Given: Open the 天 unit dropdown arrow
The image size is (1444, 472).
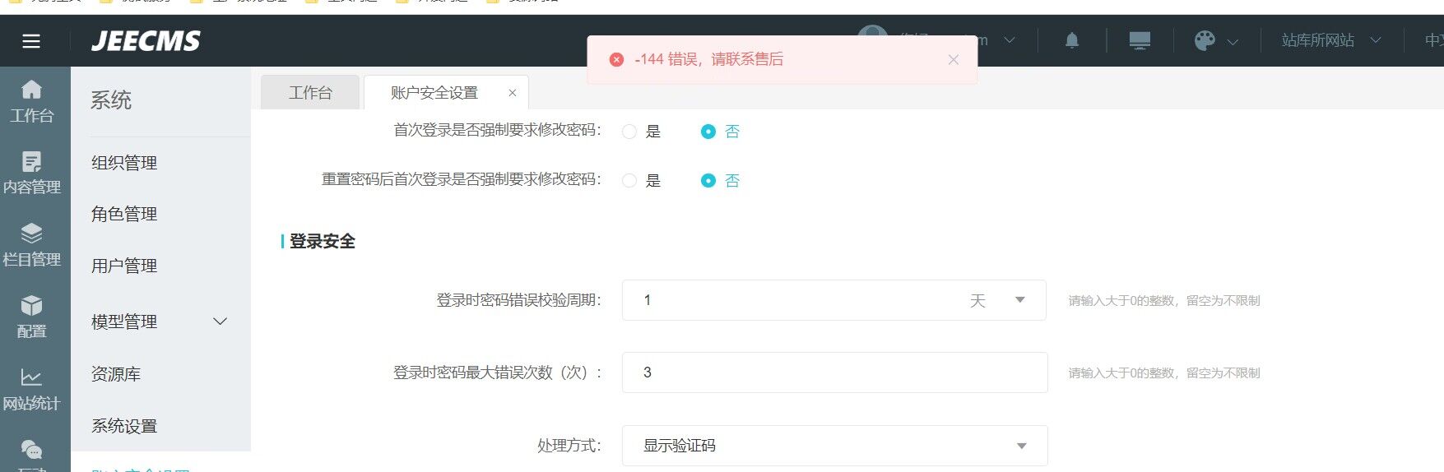Looking at the screenshot, I should click(1020, 300).
